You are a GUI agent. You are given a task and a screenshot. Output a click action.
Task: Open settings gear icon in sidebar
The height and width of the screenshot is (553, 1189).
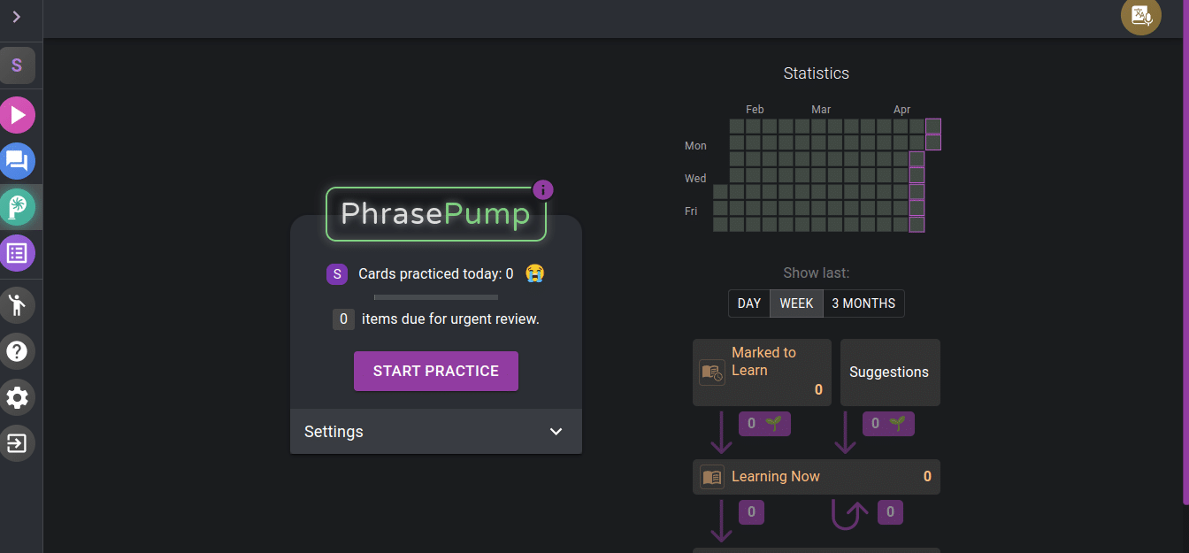17,397
